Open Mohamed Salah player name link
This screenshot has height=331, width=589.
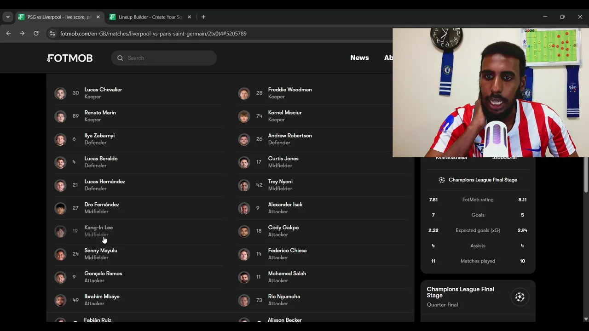[287, 274]
